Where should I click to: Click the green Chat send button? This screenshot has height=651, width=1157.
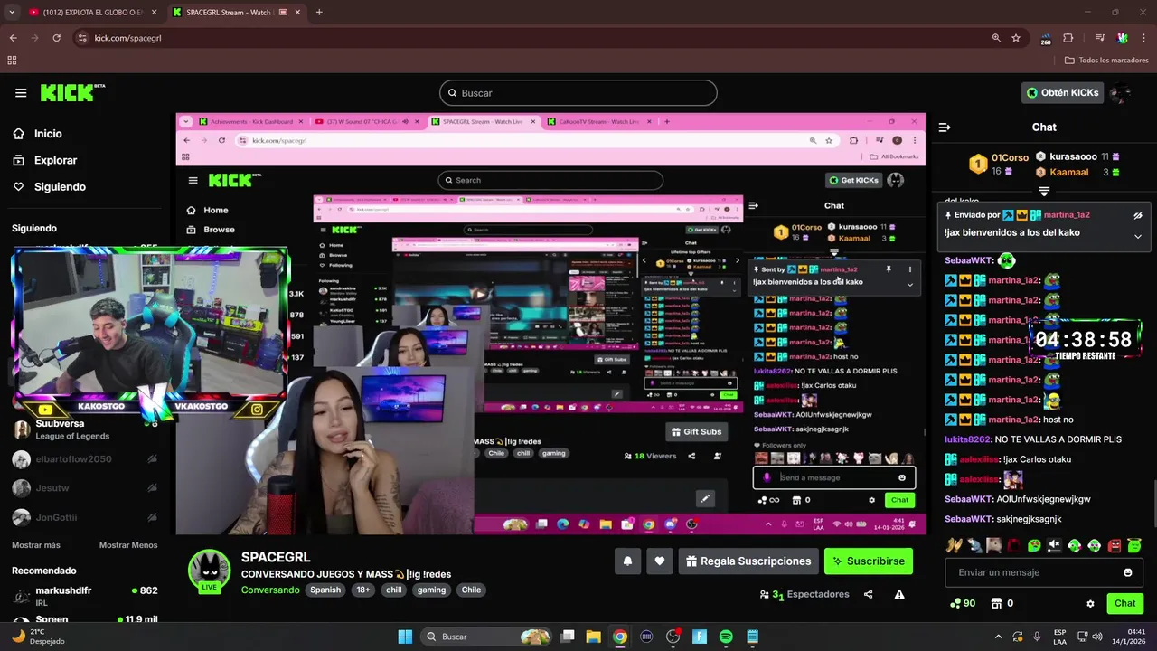point(1124,603)
